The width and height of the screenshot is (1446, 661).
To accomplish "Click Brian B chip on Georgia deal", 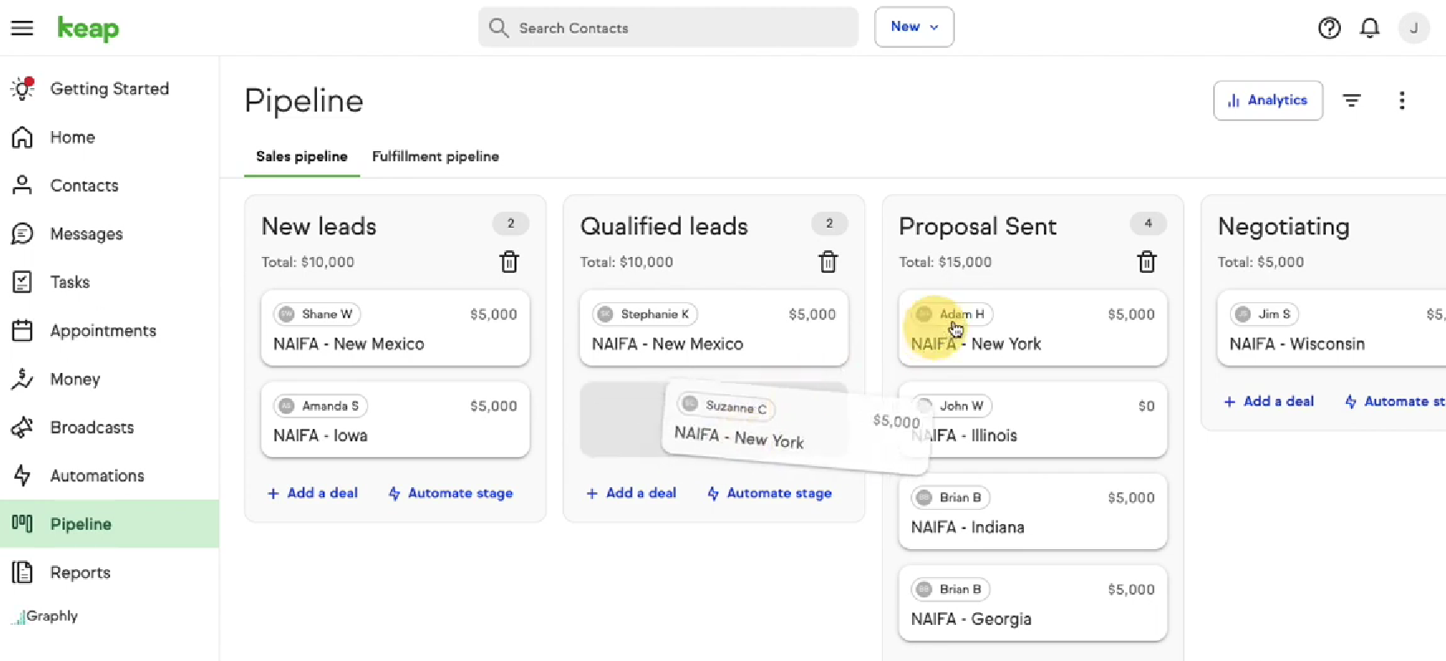I will tap(951, 590).
